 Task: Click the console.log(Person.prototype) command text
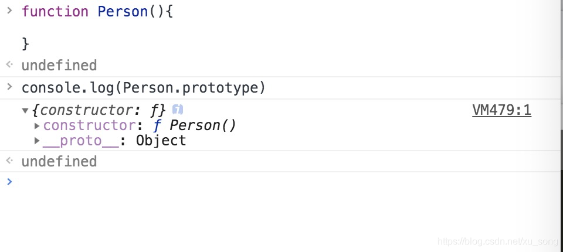tap(143, 88)
